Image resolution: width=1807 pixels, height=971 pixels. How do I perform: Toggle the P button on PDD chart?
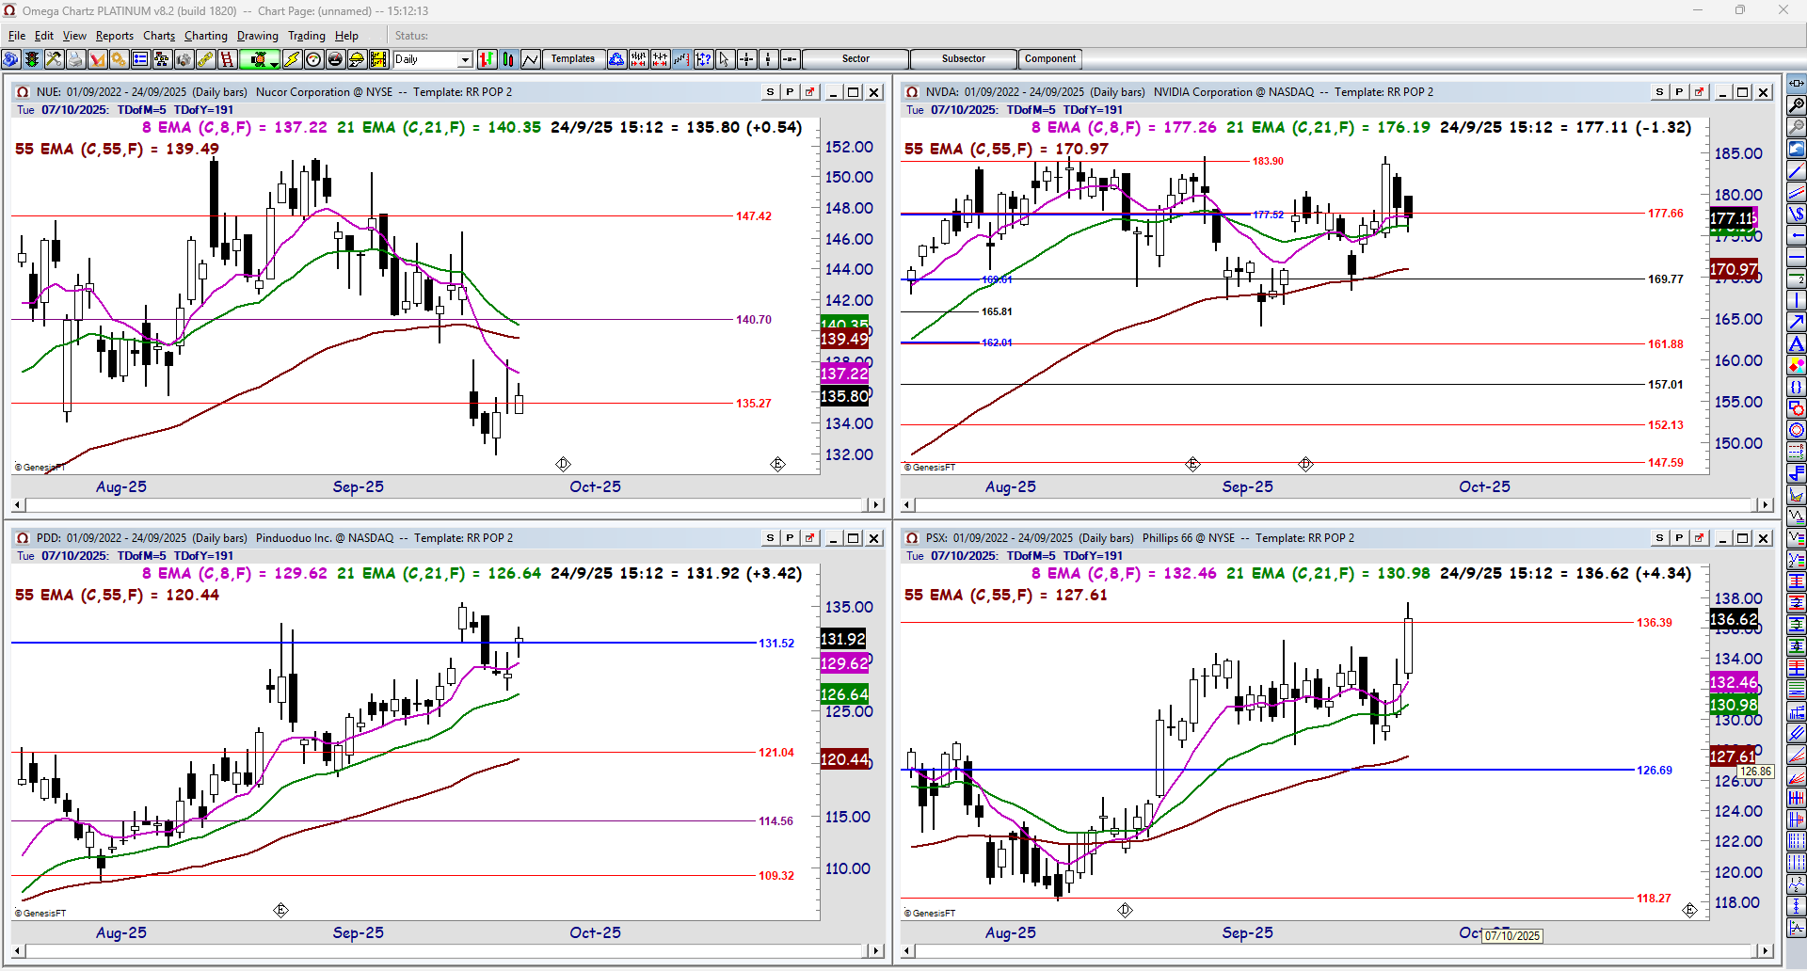tap(790, 538)
